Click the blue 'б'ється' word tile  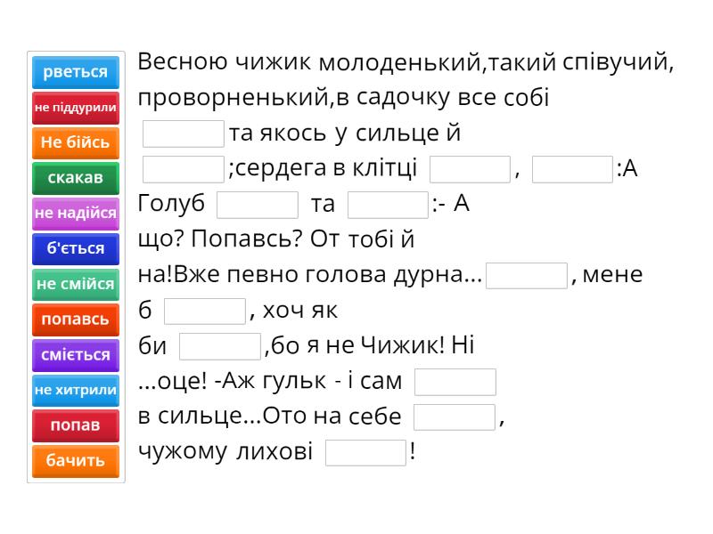click(x=76, y=248)
